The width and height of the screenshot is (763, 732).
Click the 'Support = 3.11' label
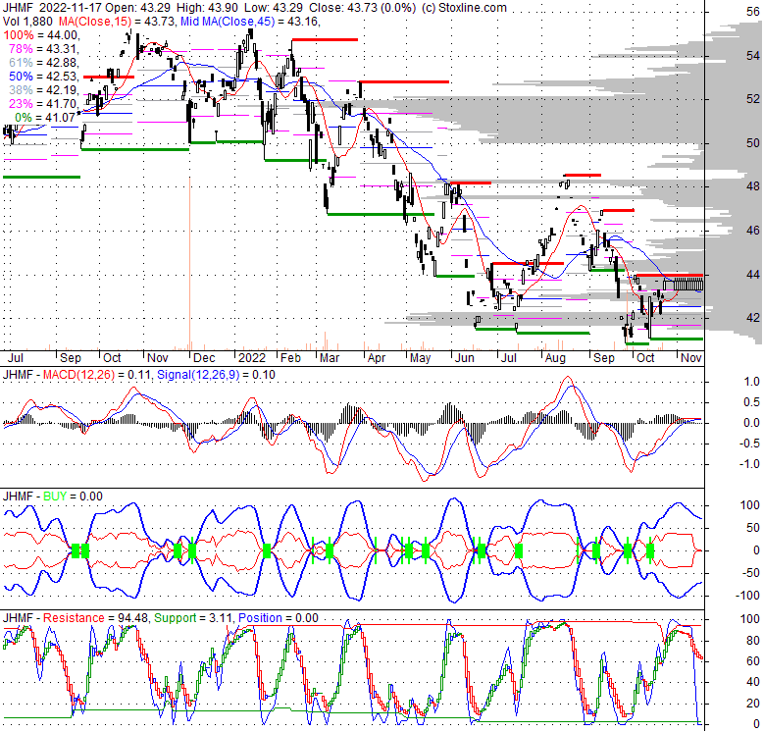tap(193, 618)
